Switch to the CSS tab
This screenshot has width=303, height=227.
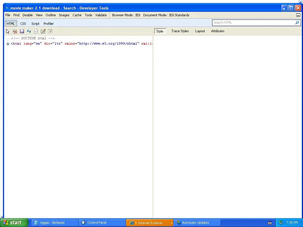(23, 24)
